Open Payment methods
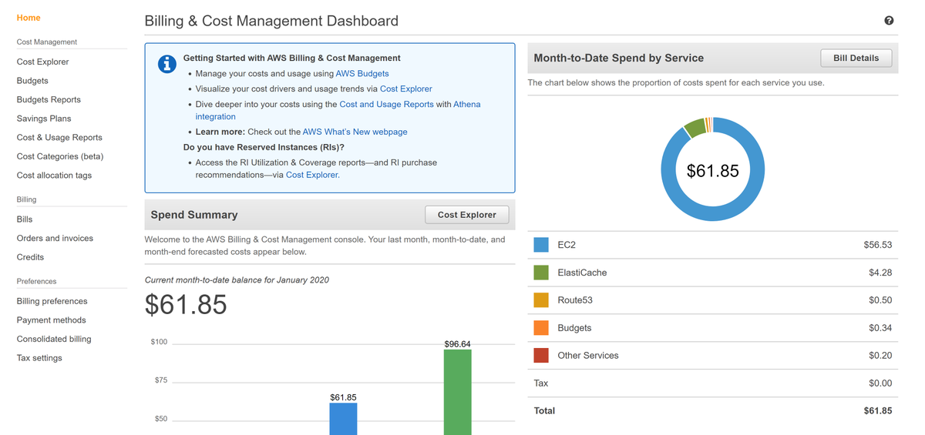Viewport: 925px width, 435px height. point(51,320)
